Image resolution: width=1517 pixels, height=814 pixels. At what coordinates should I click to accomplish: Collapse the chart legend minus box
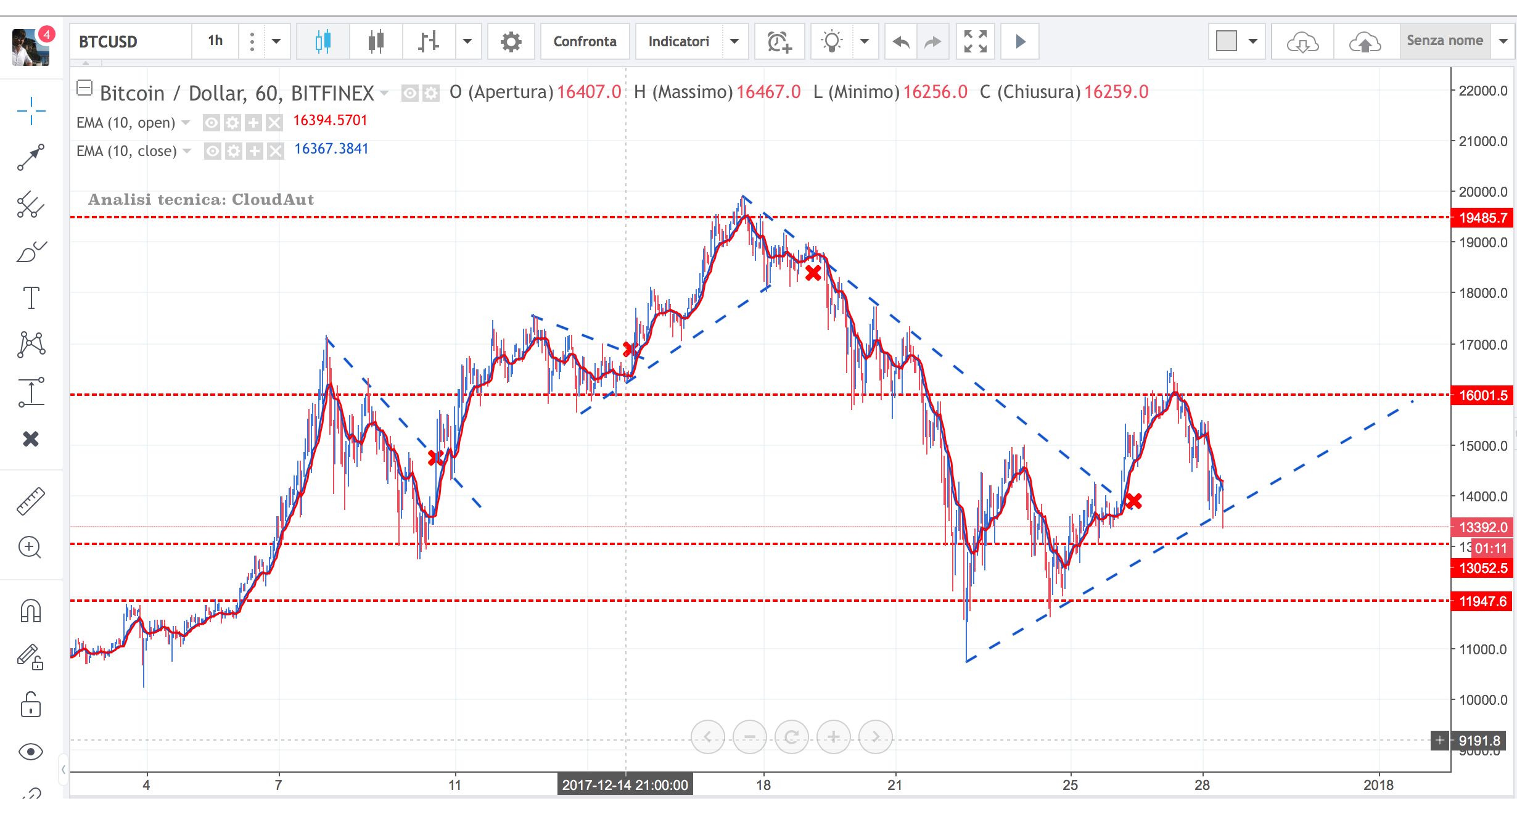point(84,88)
